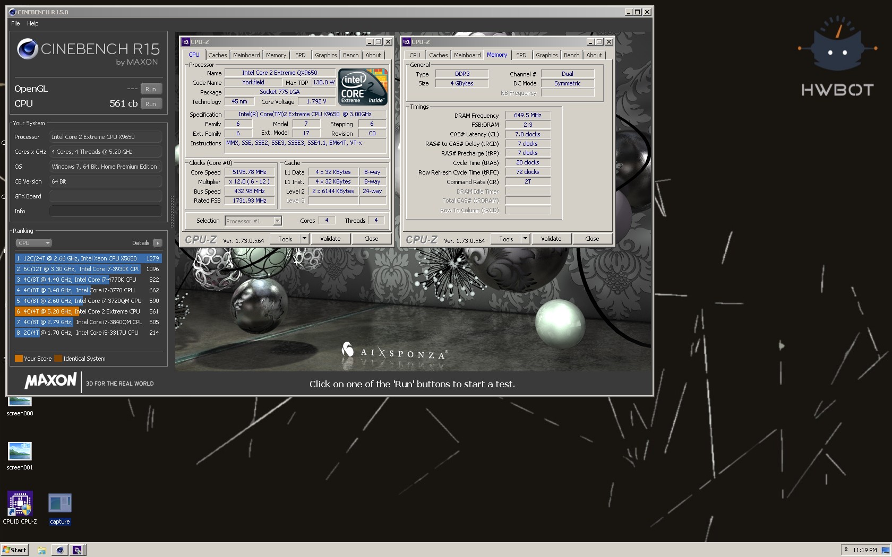Select Mainboard tab in right CPU-Z window
The width and height of the screenshot is (892, 557).
[x=467, y=55]
